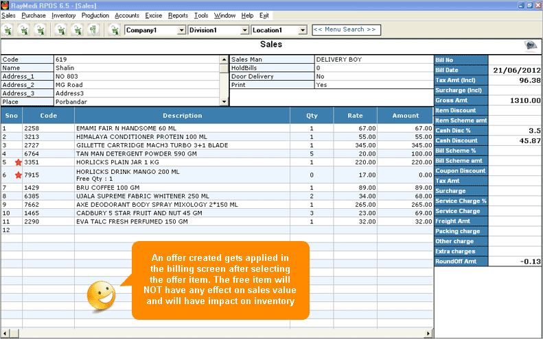
Task: Open the Location1 dropdown
Action: pos(302,30)
